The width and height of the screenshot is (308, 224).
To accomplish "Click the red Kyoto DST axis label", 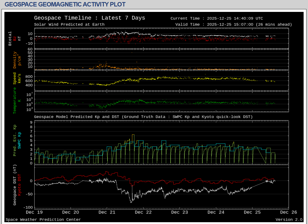I will (19, 185).
